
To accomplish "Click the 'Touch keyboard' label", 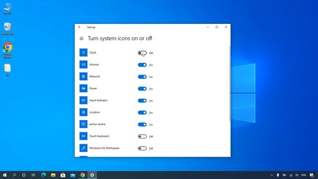I will click(x=99, y=136).
